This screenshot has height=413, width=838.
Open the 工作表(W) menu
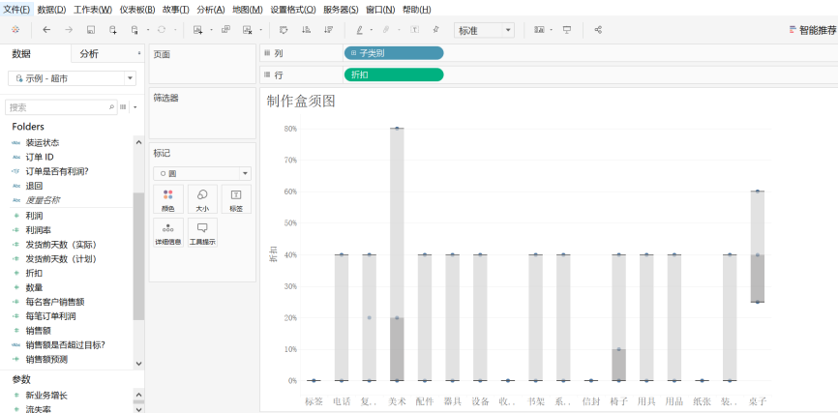[x=93, y=10]
